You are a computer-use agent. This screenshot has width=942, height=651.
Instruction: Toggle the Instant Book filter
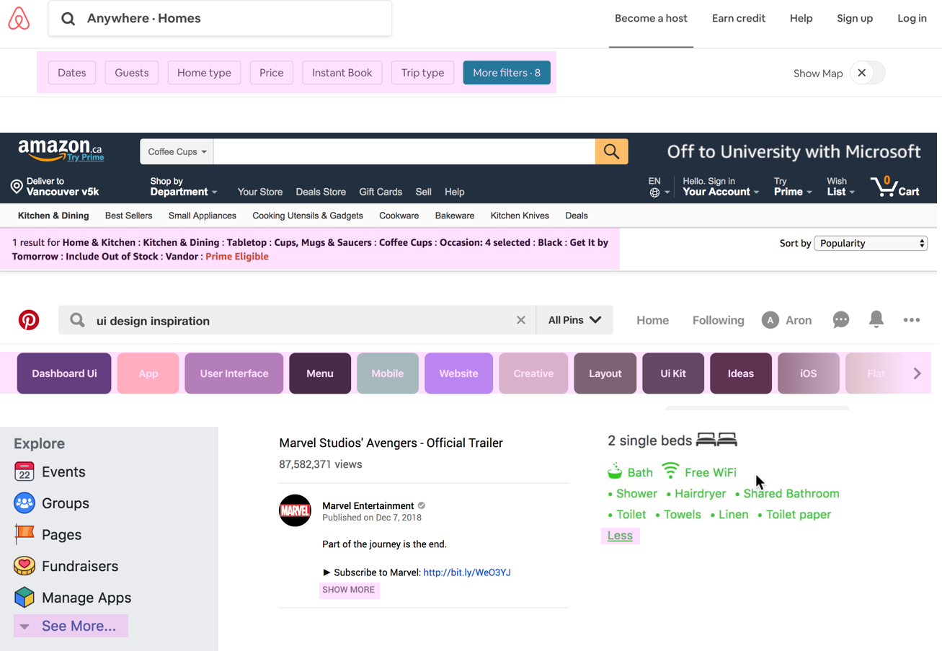342,73
